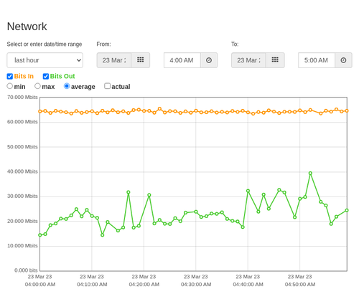359x289 pixels.
Task: Open the 'last hour' range dropdown
Action: click(45, 60)
